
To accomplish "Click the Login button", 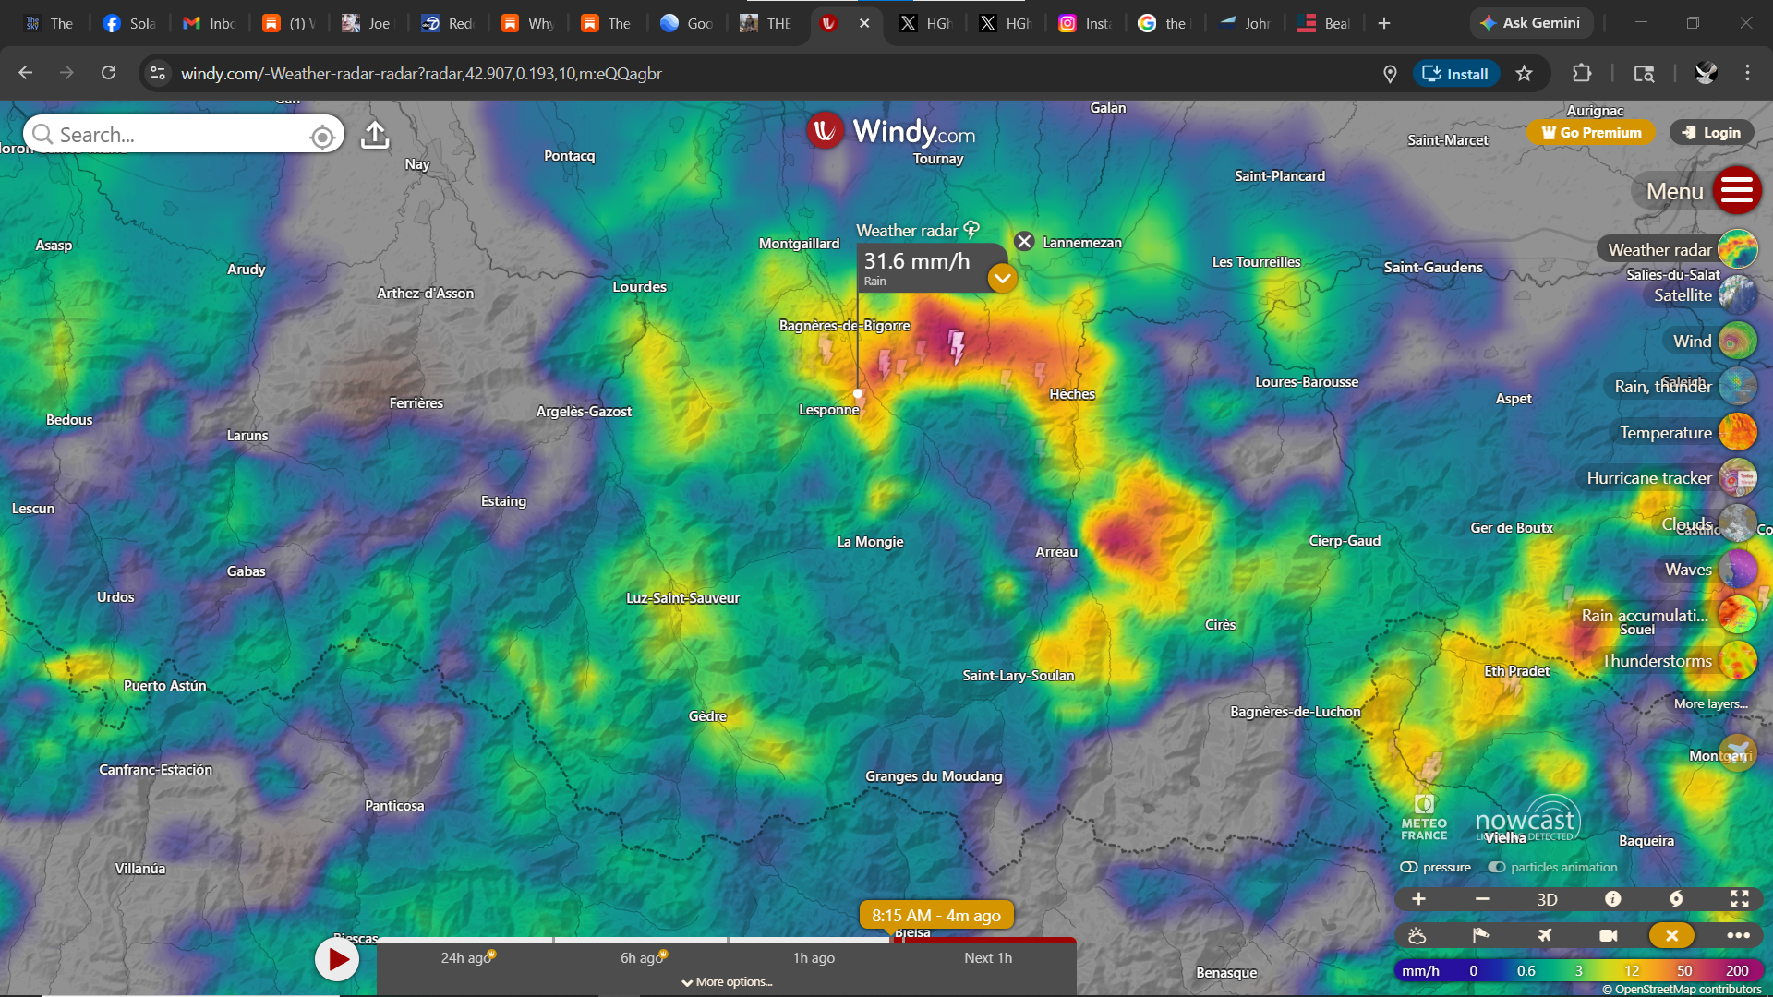I will [1711, 133].
